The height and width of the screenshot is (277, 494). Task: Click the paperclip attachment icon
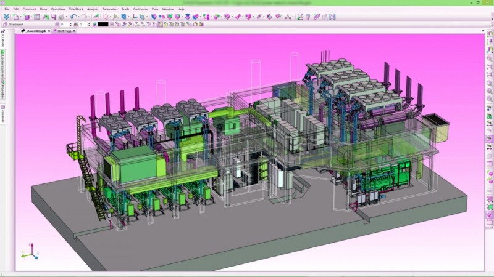[x=317, y=17]
